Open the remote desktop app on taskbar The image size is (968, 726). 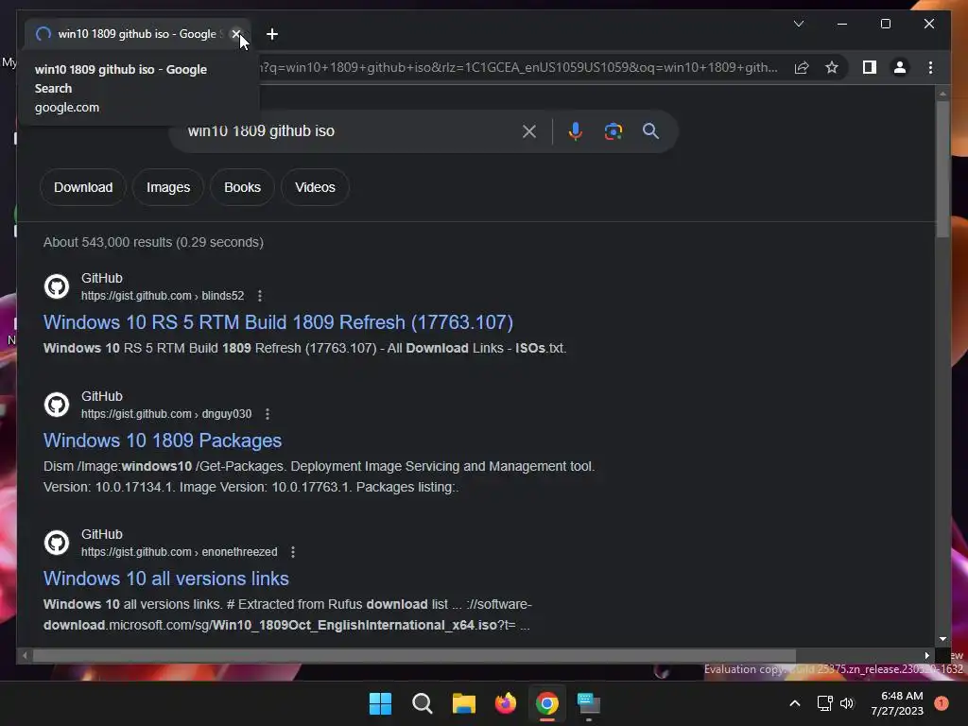tap(589, 703)
